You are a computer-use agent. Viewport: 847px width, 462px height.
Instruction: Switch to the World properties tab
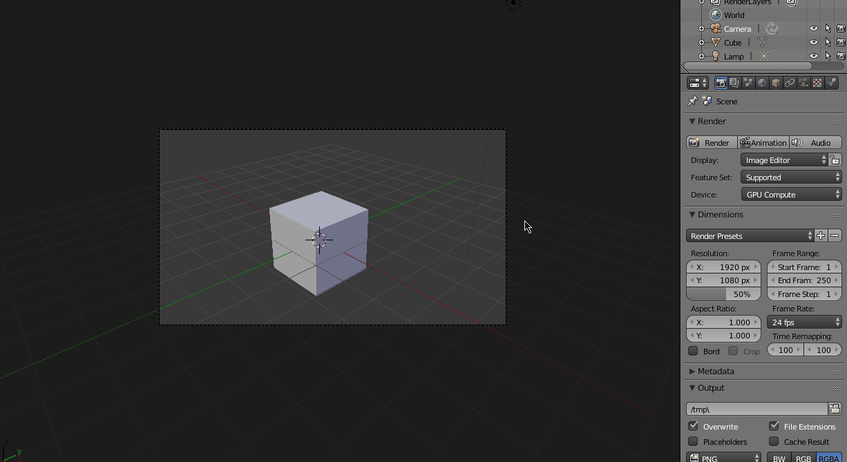pos(762,82)
